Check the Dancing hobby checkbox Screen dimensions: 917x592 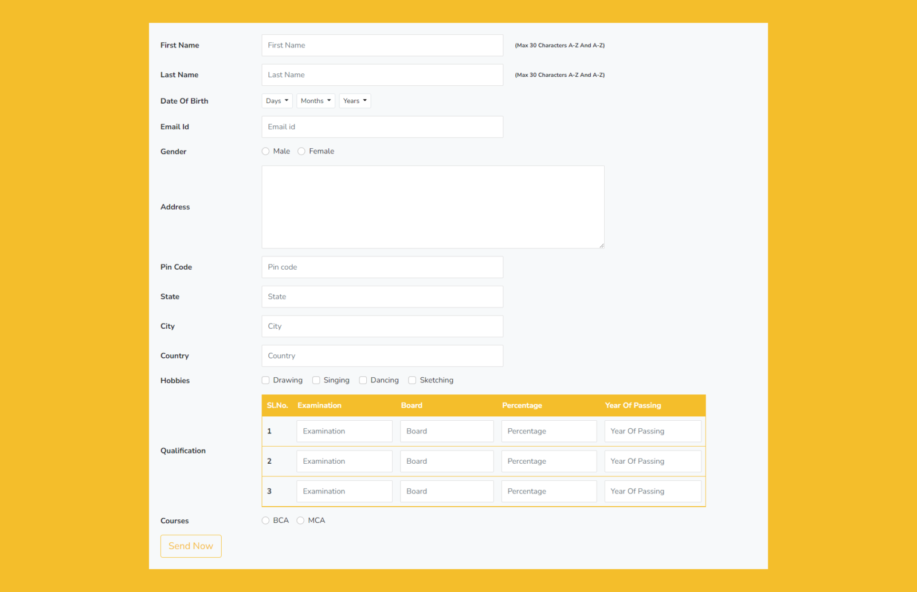tap(363, 380)
